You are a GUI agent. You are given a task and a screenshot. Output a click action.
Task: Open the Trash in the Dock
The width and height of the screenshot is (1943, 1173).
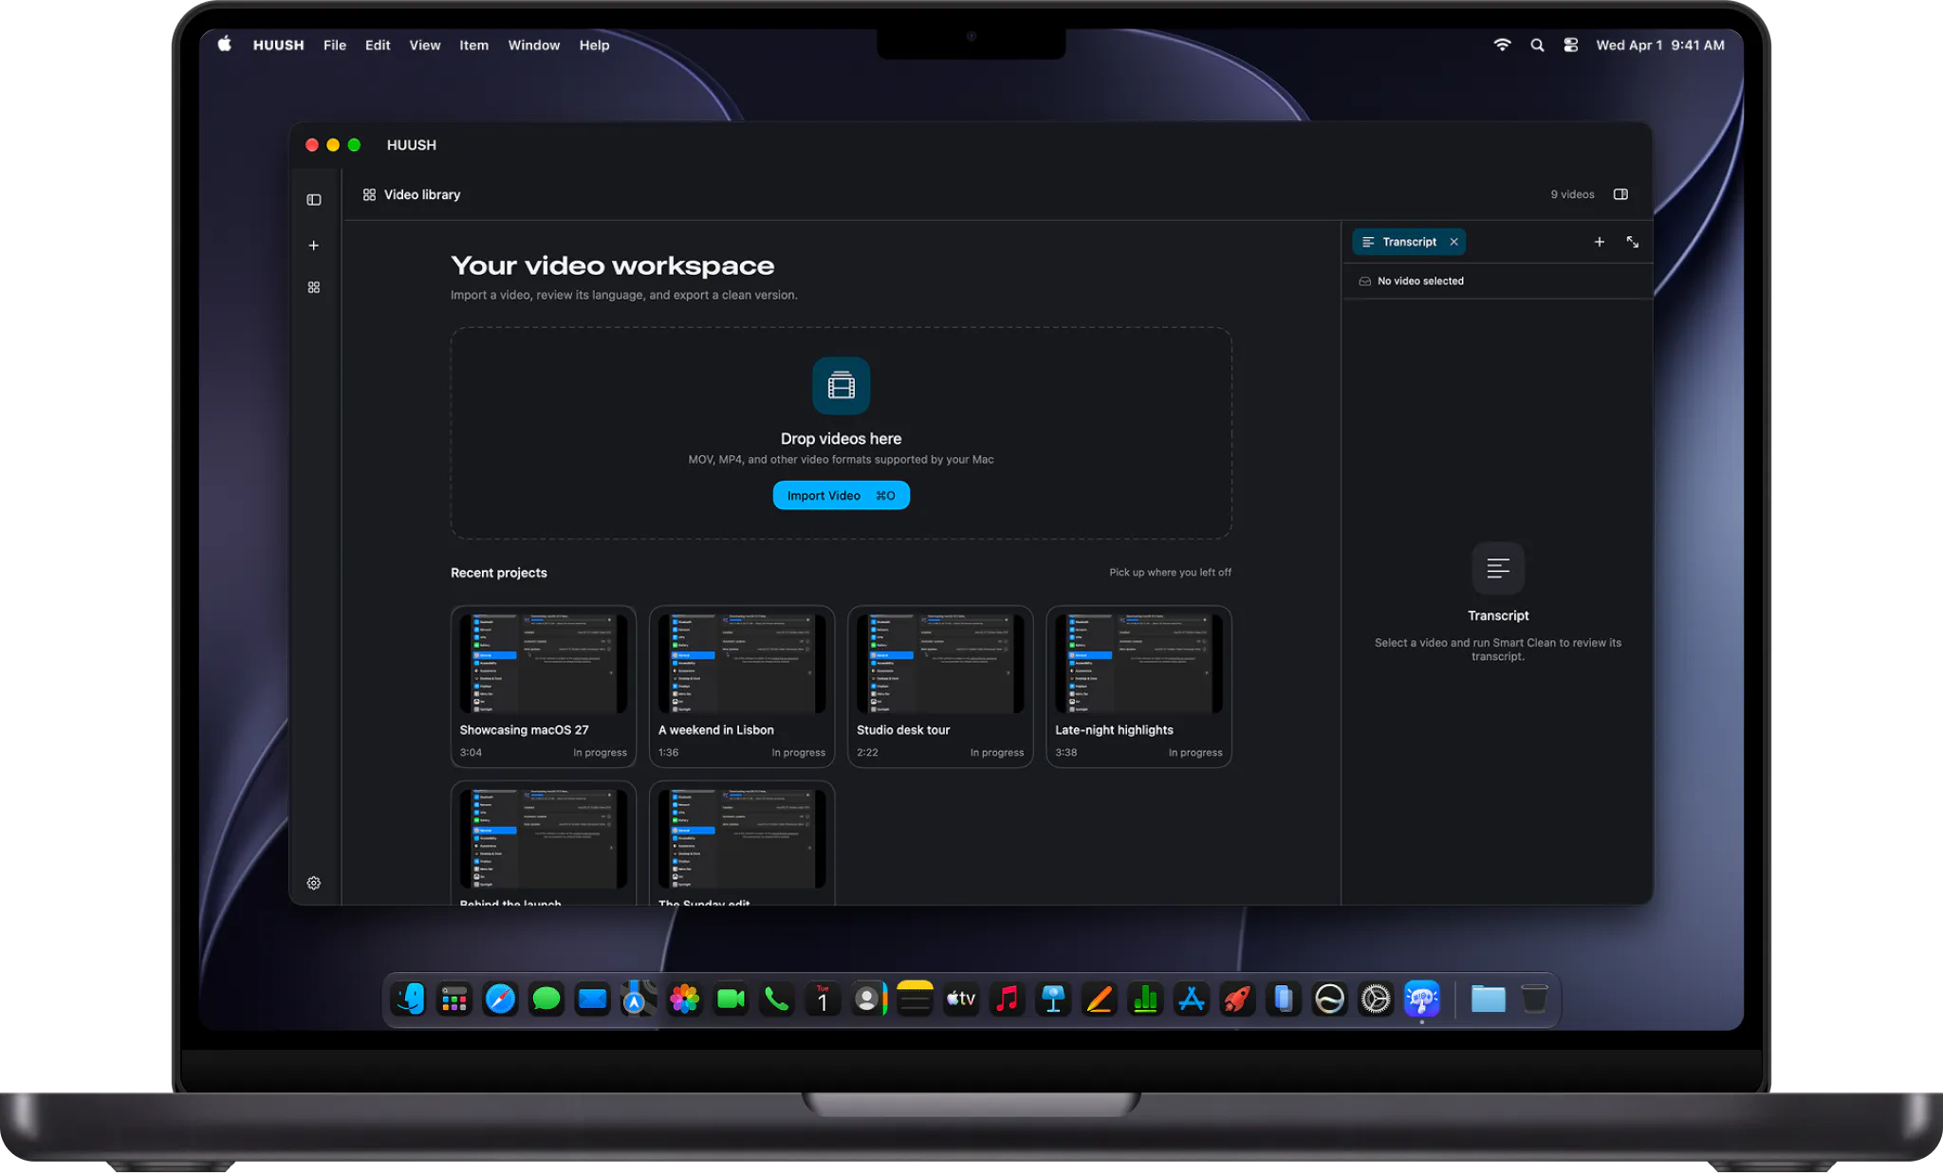tap(1534, 999)
